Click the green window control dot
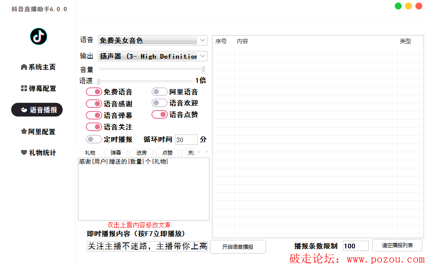 [x=398, y=6]
